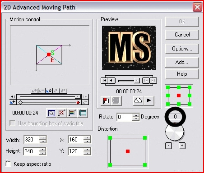Click the show actual colors icon near the timecode
The height and width of the screenshot is (173, 204).
tap(72, 113)
